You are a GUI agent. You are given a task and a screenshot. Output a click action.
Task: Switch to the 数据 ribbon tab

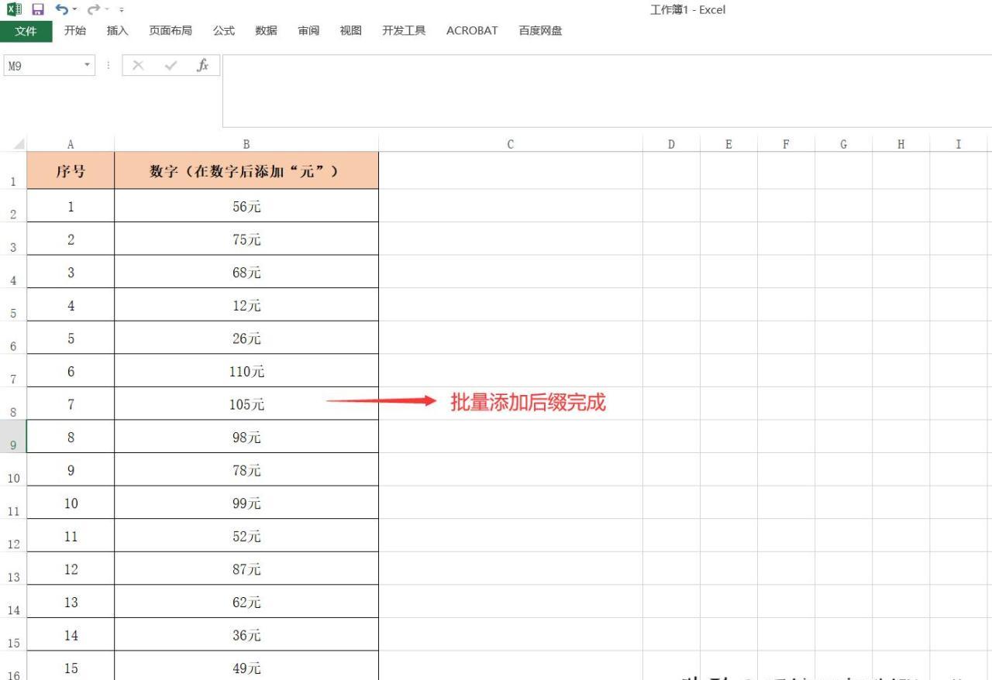(x=266, y=31)
